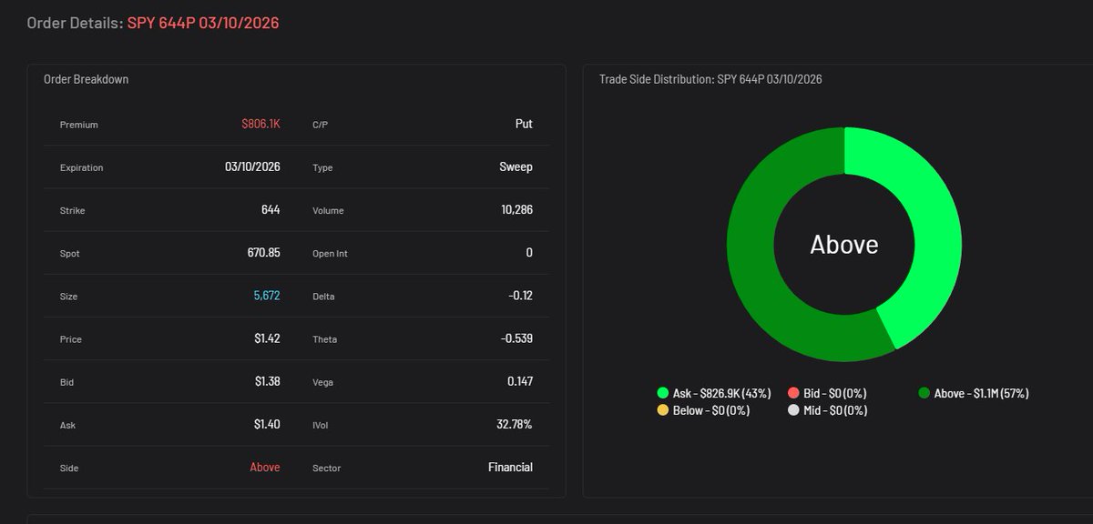Click the 'Expiration' row label
The width and height of the screenshot is (1093, 524).
tap(81, 168)
